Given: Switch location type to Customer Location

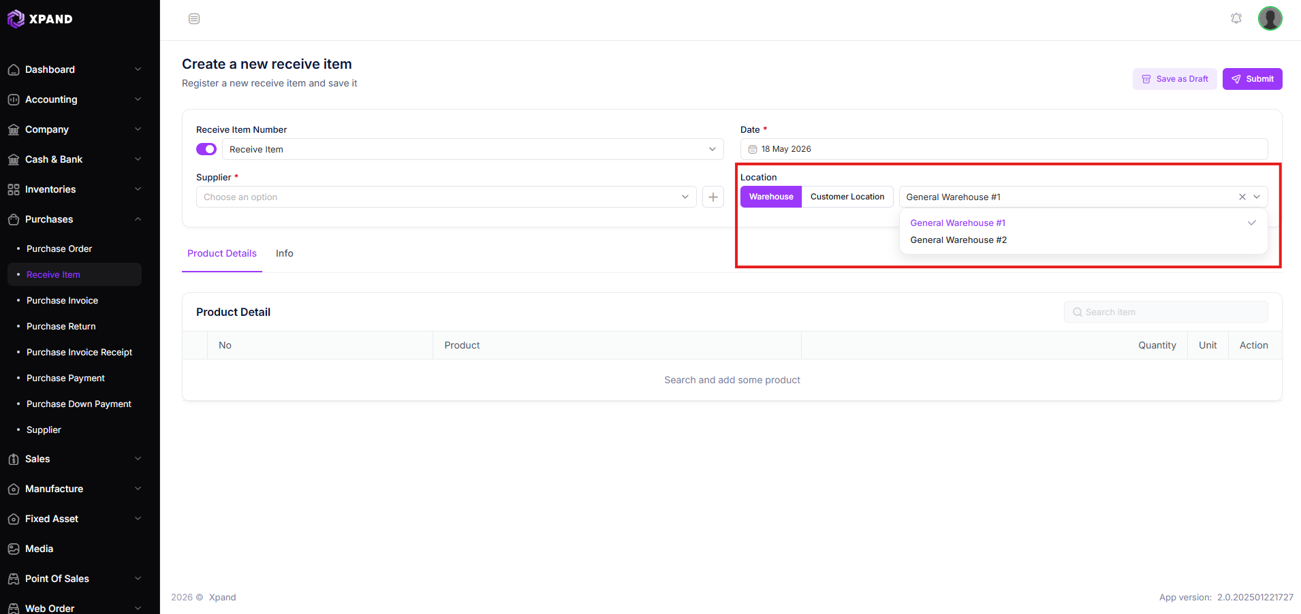Looking at the screenshot, I should tap(847, 197).
